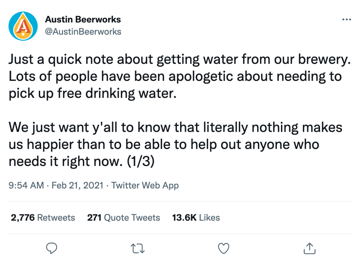
Task: Click the line starting "We just want y'all"
Action: click(x=175, y=127)
